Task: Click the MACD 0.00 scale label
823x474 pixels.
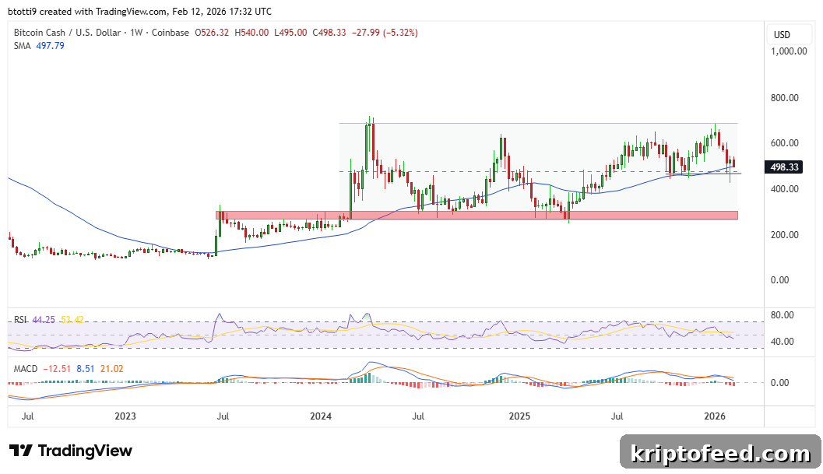Action: click(x=780, y=383)
